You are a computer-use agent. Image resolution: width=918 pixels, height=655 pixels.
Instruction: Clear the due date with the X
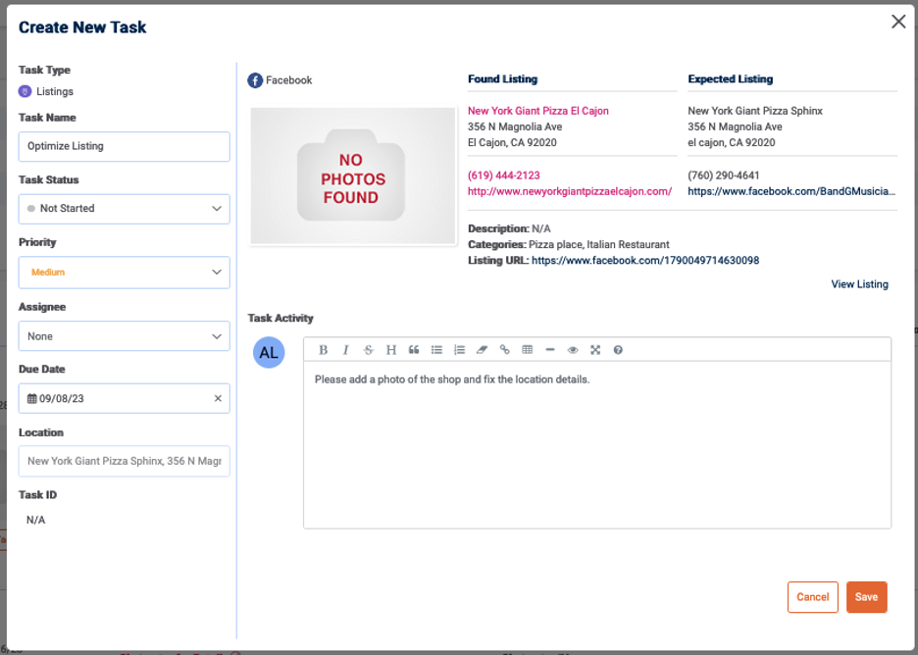[218, 399]
